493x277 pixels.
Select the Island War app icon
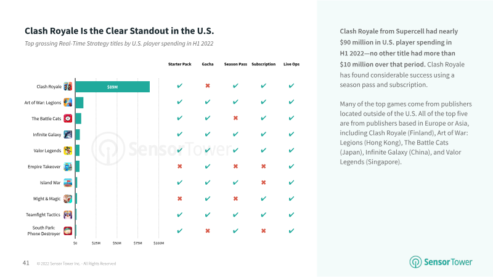point(68,182)
